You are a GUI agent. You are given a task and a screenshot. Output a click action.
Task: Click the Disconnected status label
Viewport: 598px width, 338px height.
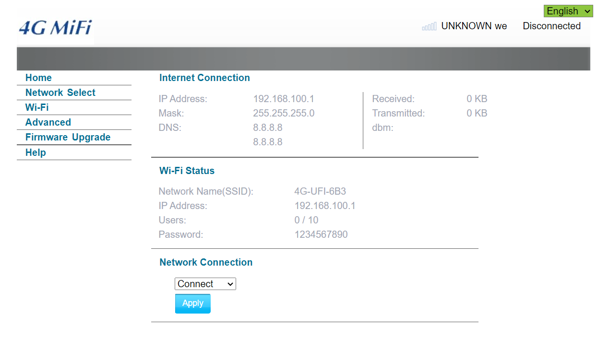tap(551, 26)
